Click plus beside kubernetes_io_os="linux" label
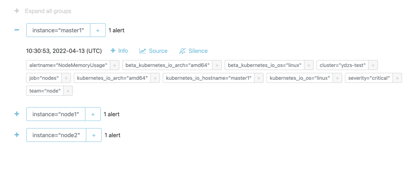 (x=337, y=78)
